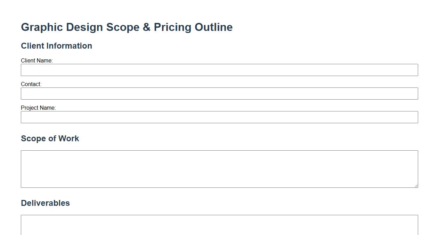Click the word 'Pricing' in page title
Screen dimensions: 439x235
click(172, 27)
